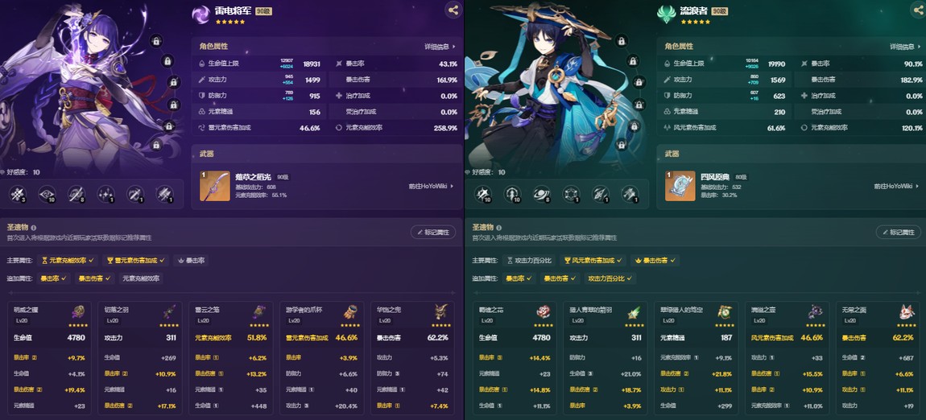The height and width of the screenshot is (420, 926).
Task: Expand 详细信息 in 雷电将军's attribute panel
Action: [440, 47]
